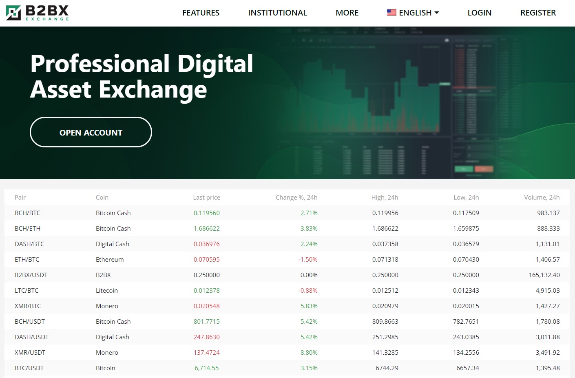Open the Institutional menu item
This screenshot has height=378, width=575.
click(277, 13)
